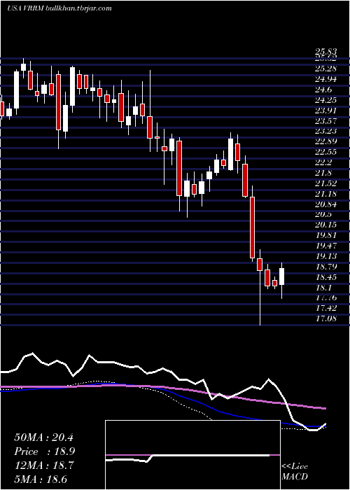350x490 pixels.
Task: Click the 21.52 price level label
Action: pos(326,183)
